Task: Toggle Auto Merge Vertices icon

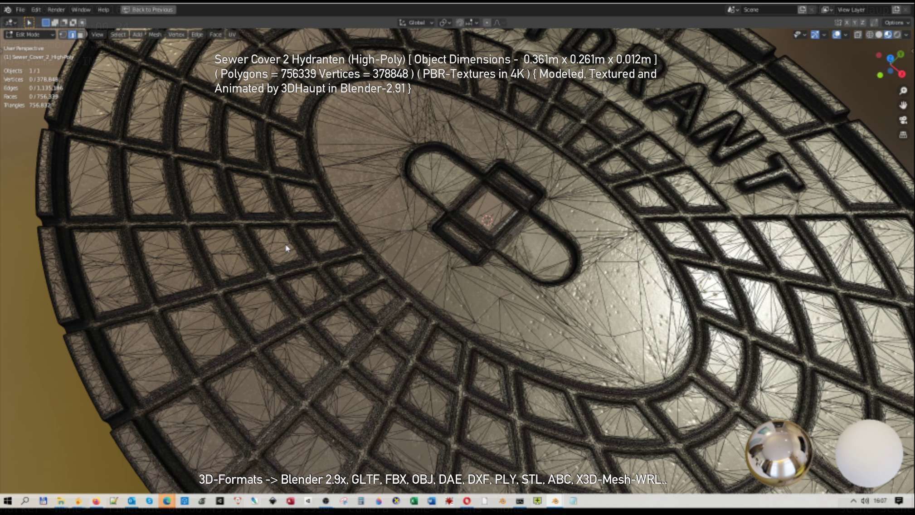Action: (x=874, y=22)
